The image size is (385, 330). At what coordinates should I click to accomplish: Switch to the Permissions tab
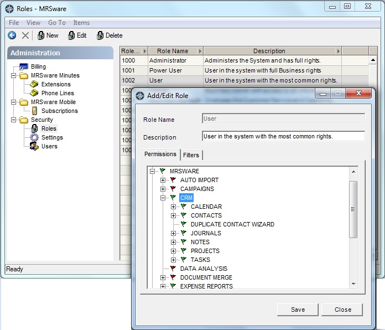pyautogui.click(x=160, y=154)
